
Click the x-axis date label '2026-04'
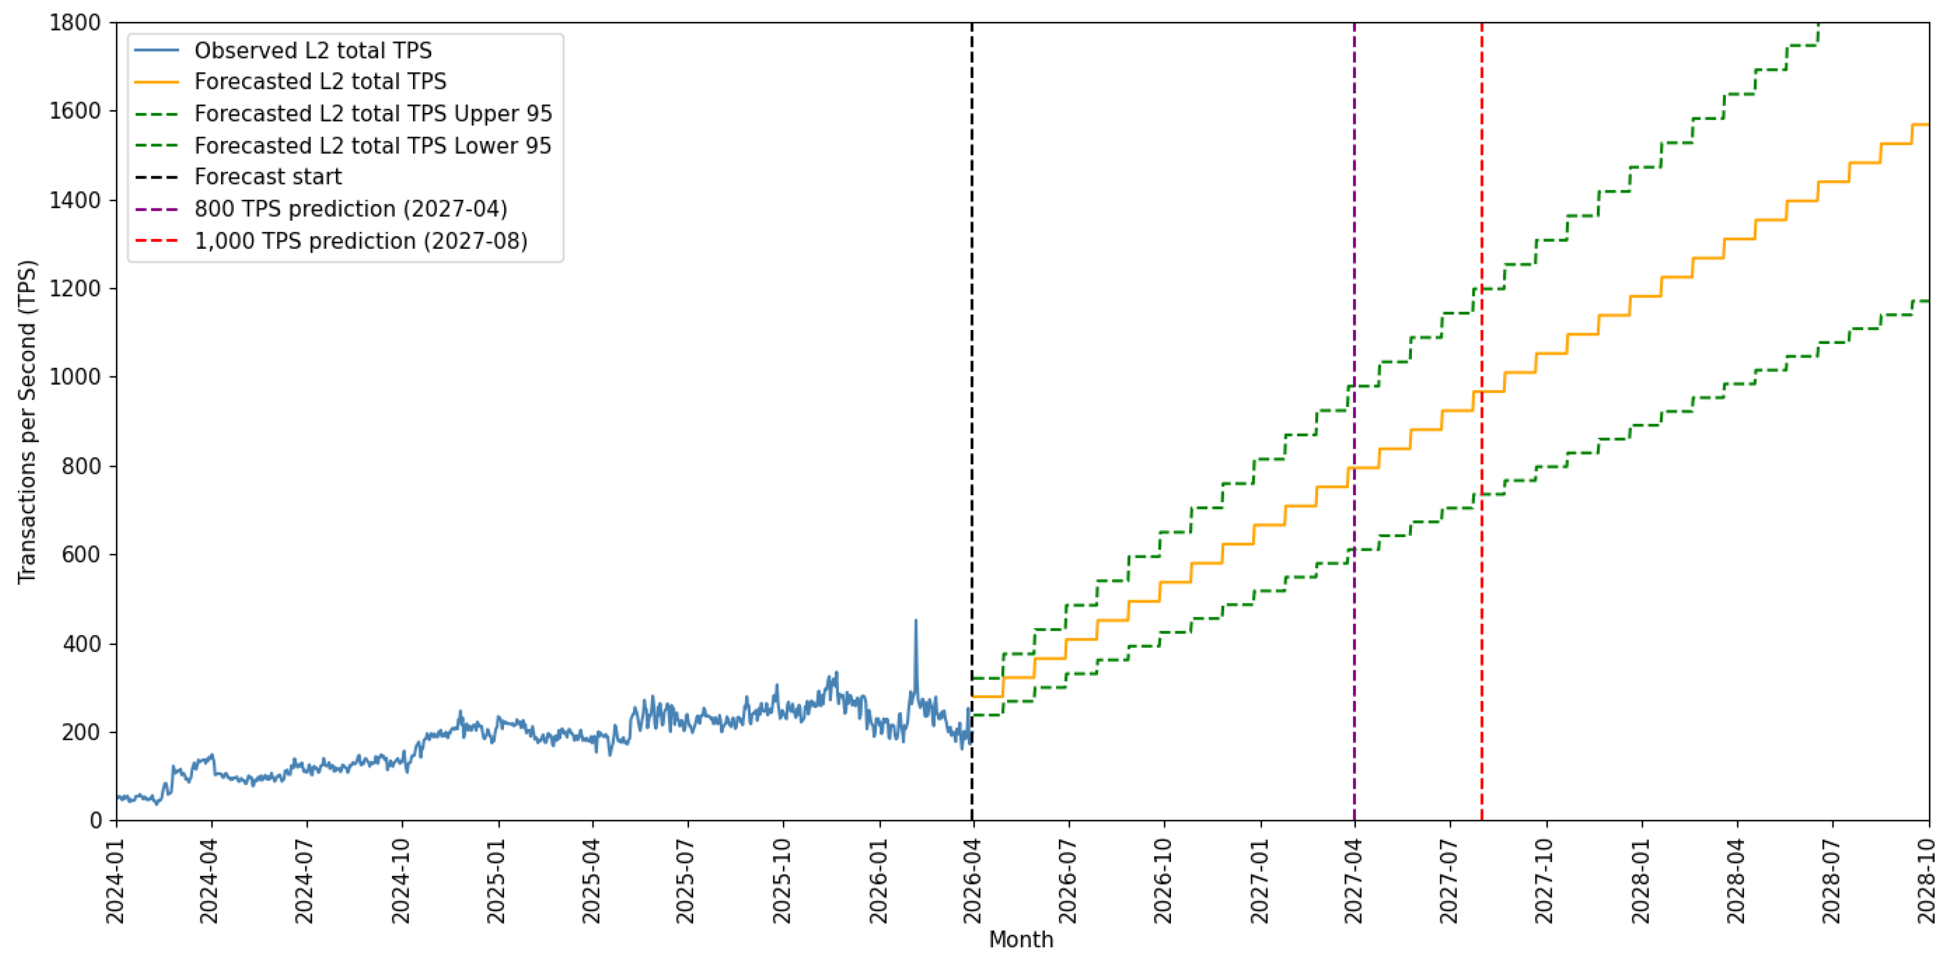(x=974, y=881)
